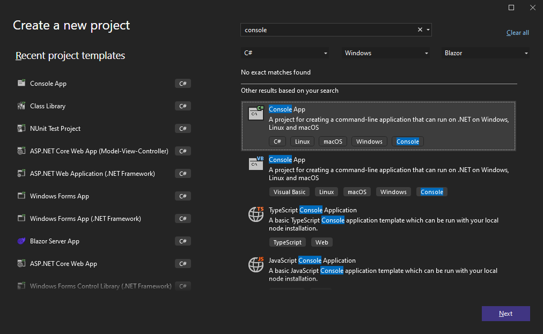Click inside the search input field

point(327,29)
